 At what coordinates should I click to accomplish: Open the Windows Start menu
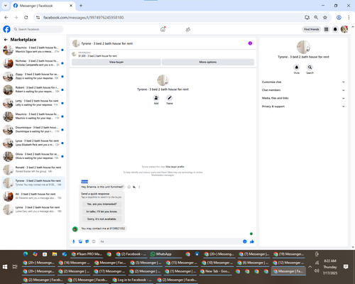click(x=5, y=267)
